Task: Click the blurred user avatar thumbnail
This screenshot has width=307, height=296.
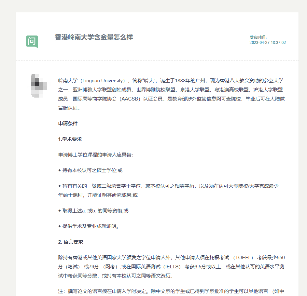Action: click(x=39, y=86)
